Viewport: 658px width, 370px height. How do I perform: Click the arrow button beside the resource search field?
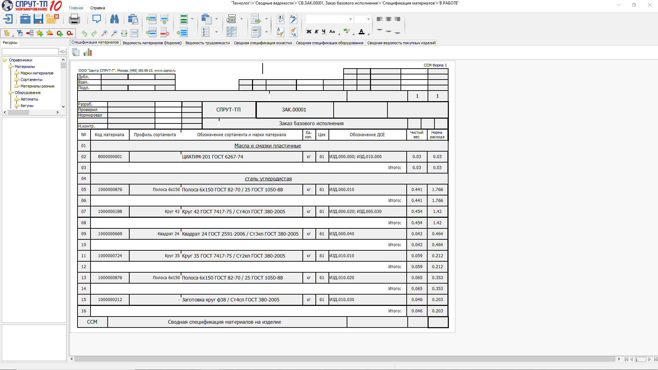(62, 52)
